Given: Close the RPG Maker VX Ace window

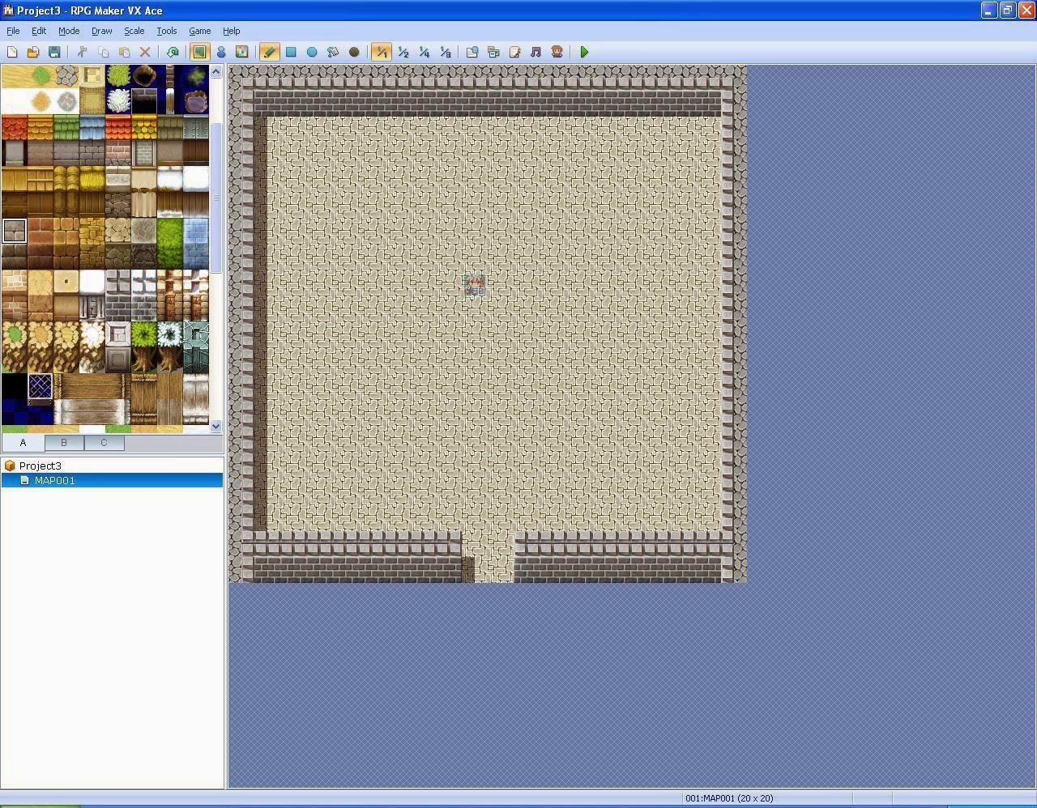Looking at the screenshot, I should point(1026,10).
